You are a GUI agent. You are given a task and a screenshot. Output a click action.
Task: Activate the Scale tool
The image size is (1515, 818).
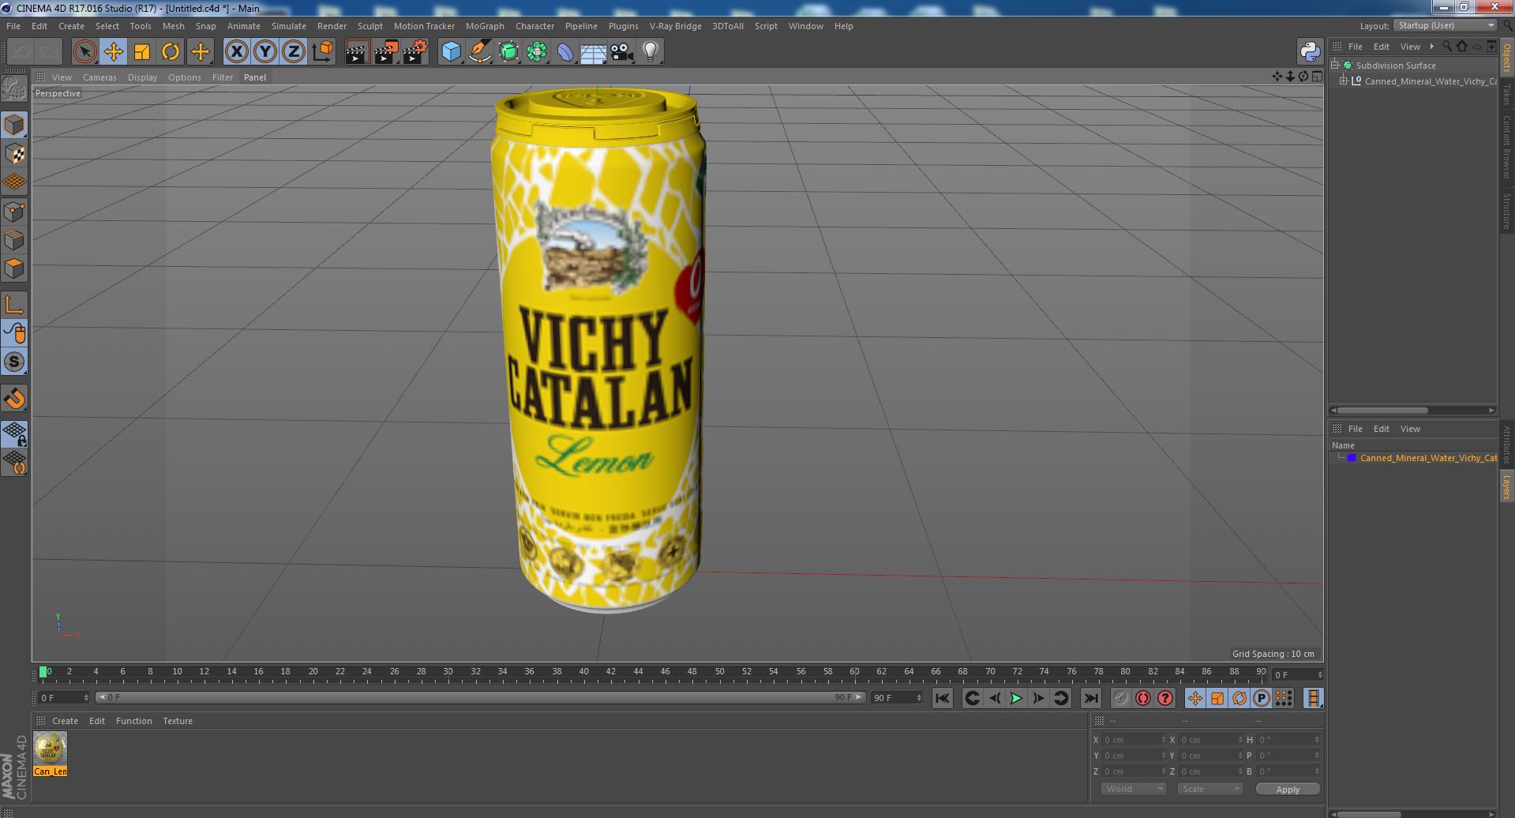pyautogui.click(x=142, y=52)
